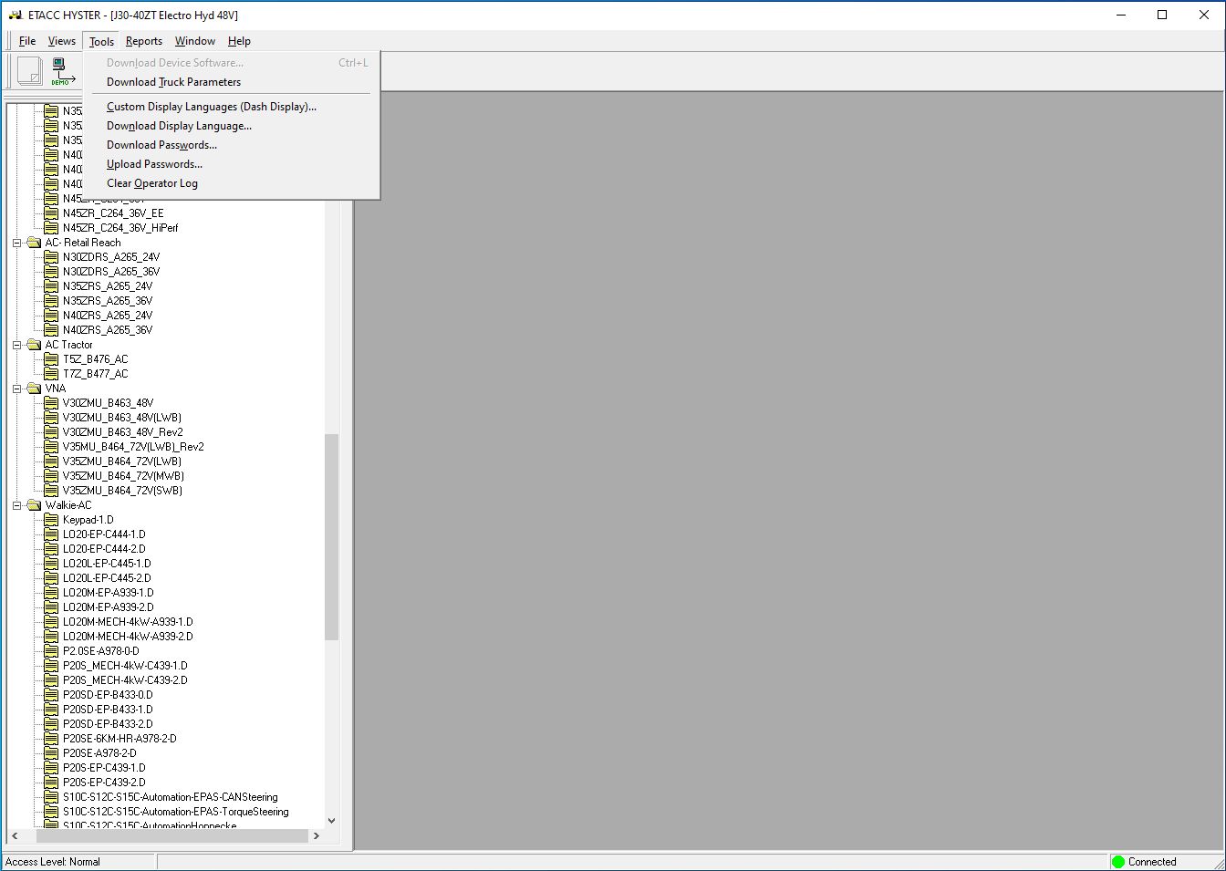Screen dimensions: 1226x871
Task: Click the folder icon beside V35ZMU_B464_72V(SWB)
Action: click(52, 491)
